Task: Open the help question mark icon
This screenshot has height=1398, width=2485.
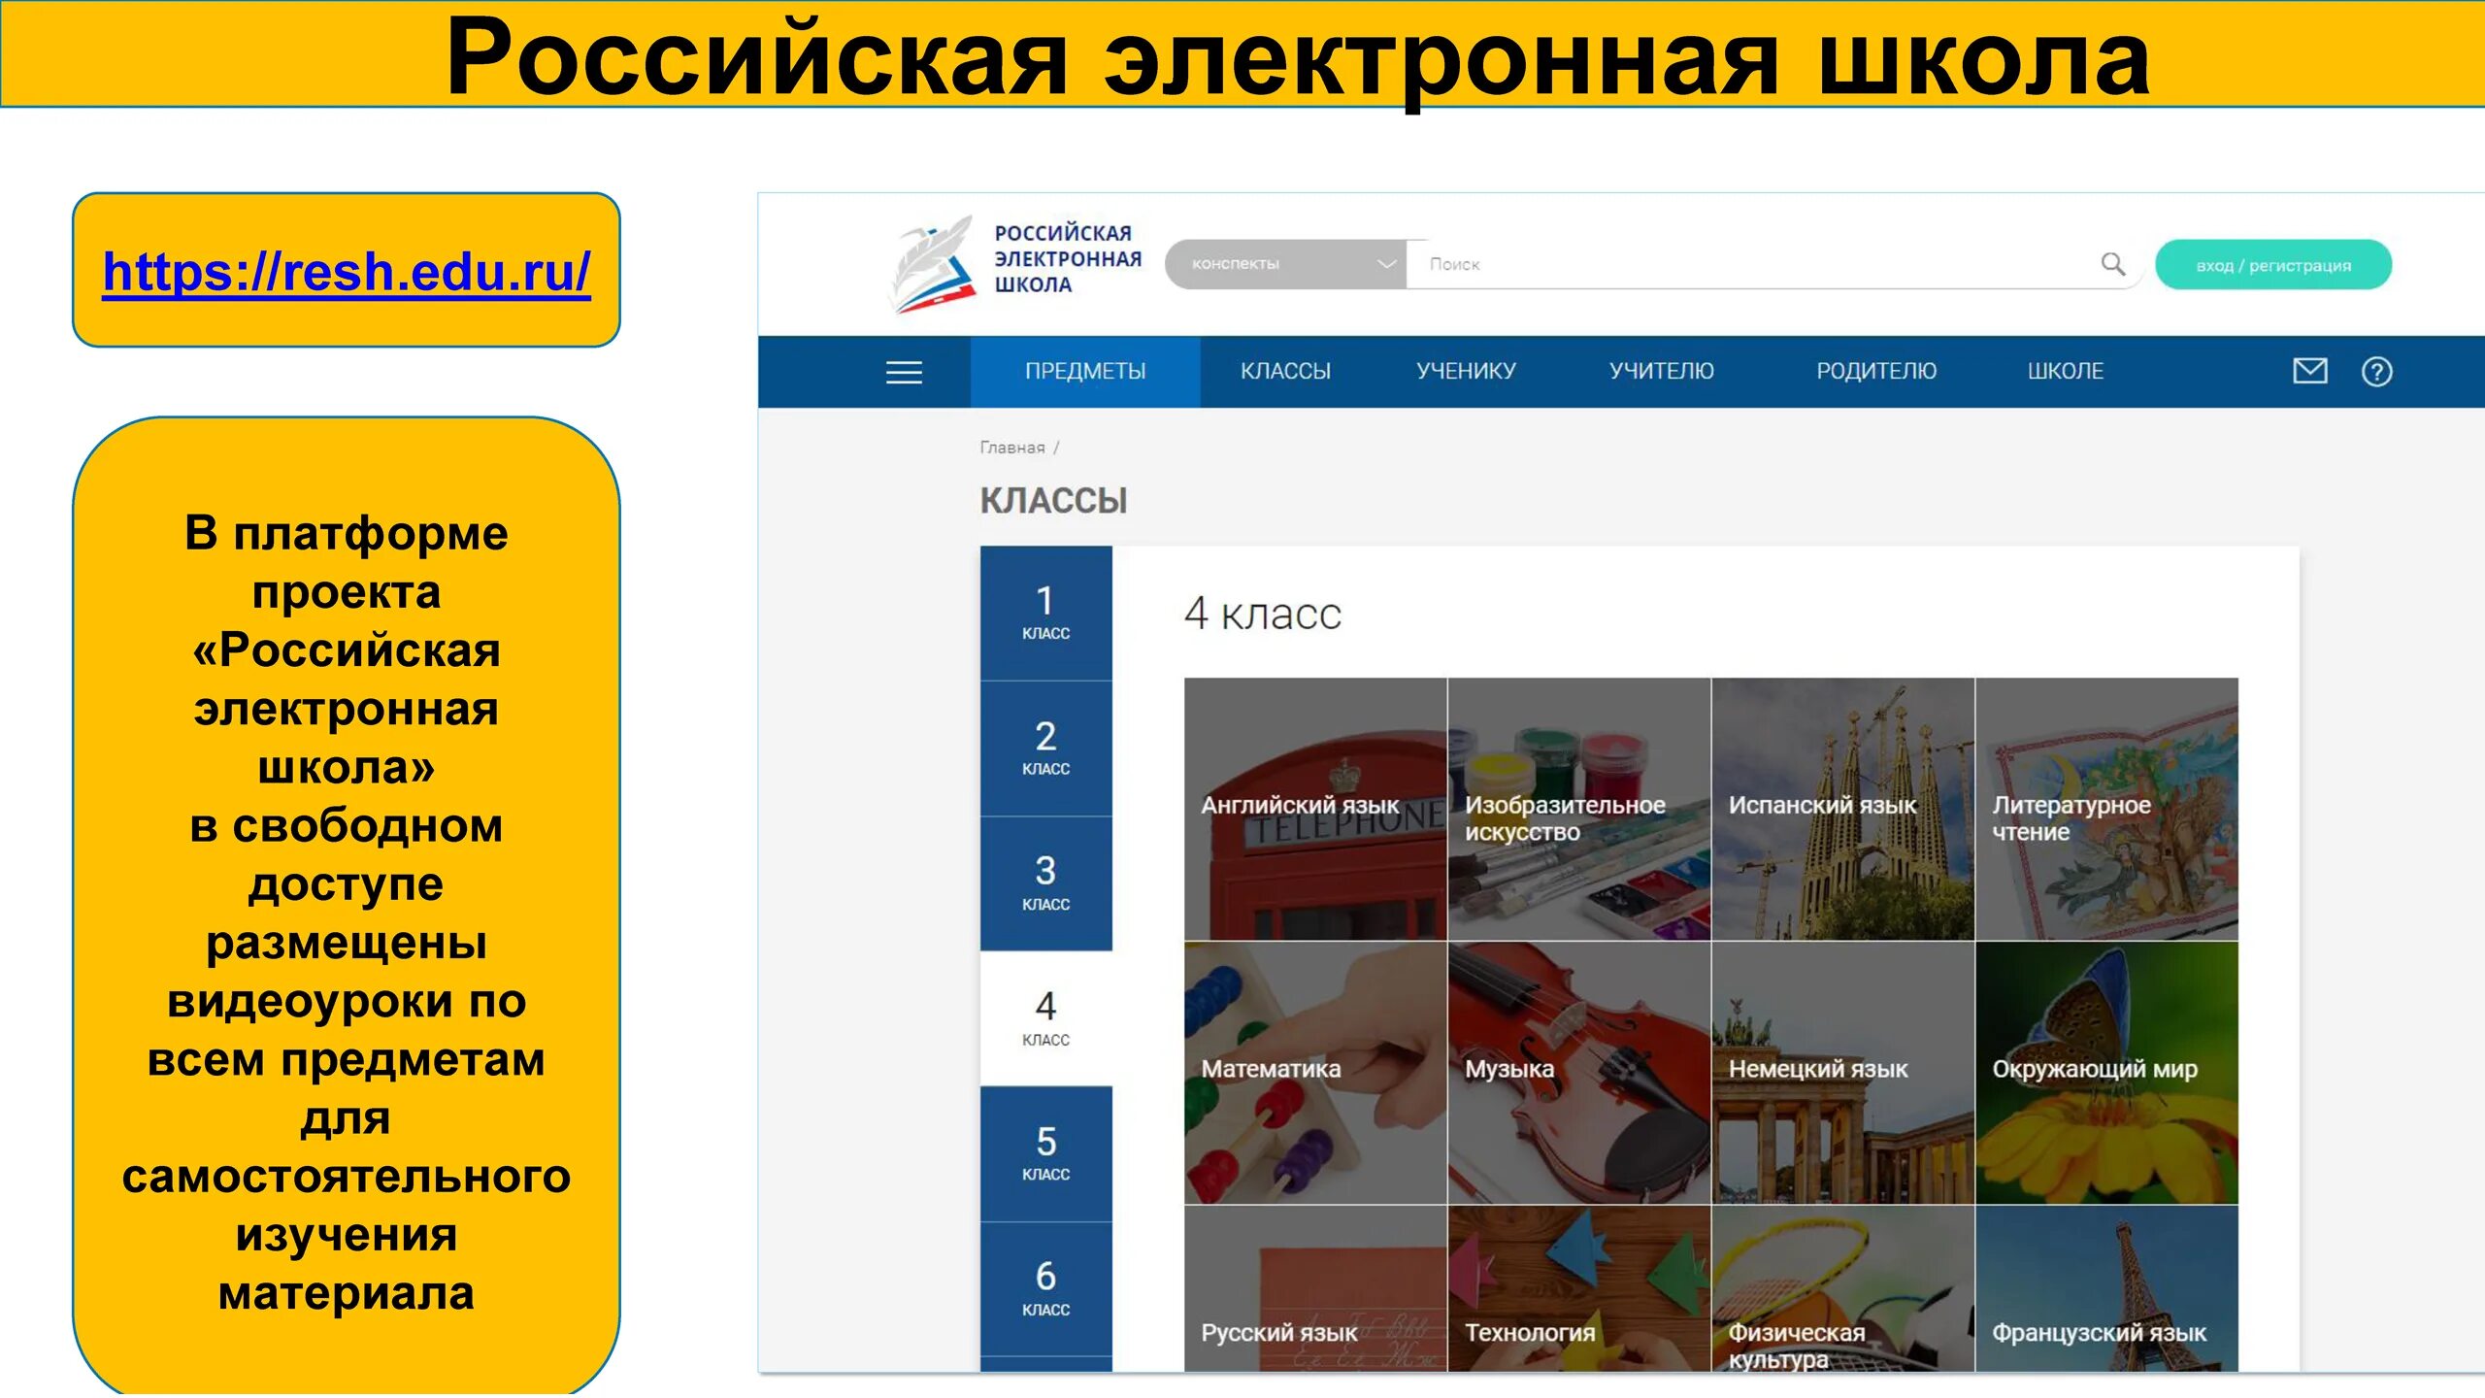Action: click(x=2376, y=372)
